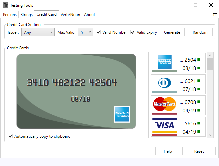The image size is (219, 166).
Task: Open Help
Action: tap(168, 151)
